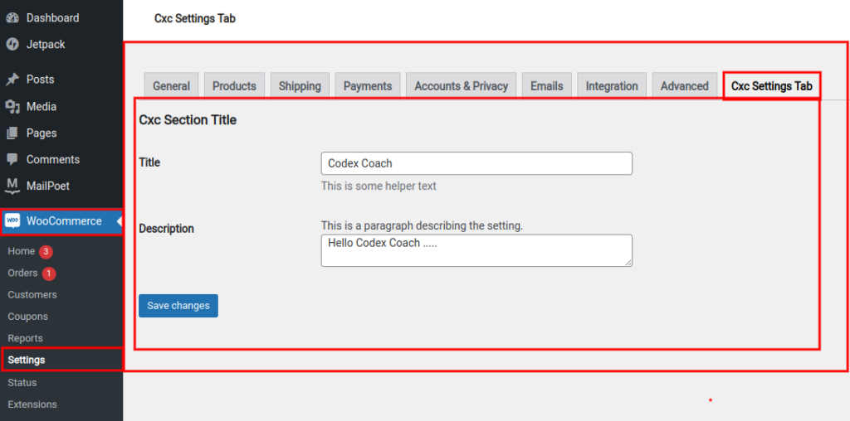
Task: Click inside the Description textarea
Action: point(476,250)
